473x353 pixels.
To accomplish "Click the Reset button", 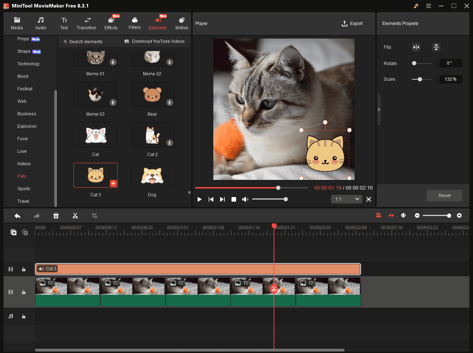I will pos(444,196).
